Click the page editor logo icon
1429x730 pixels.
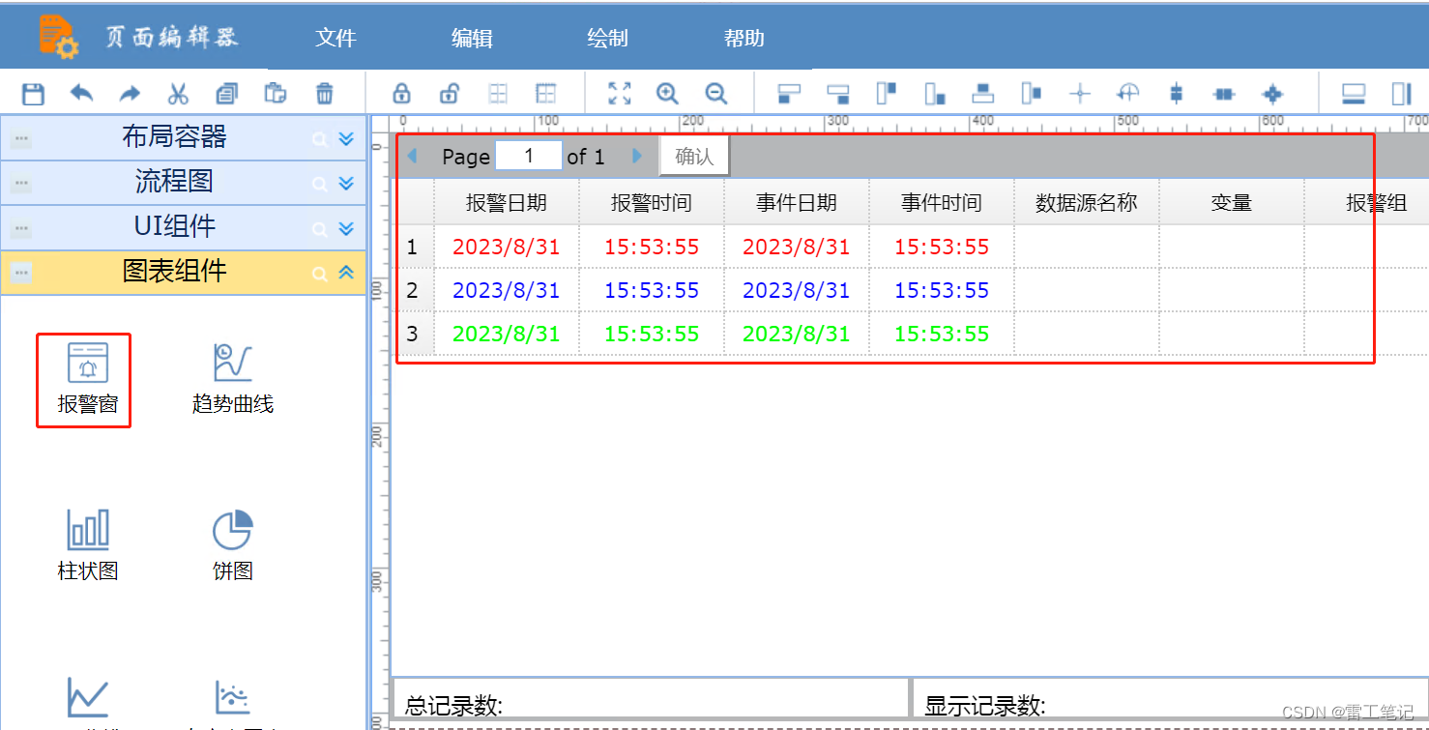(x=58, y=37)
